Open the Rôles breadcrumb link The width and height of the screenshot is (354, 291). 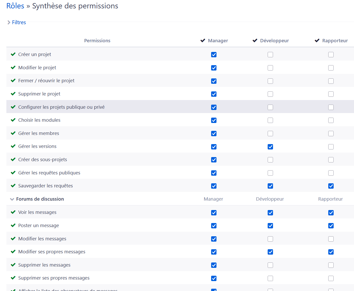click(15, 6)
